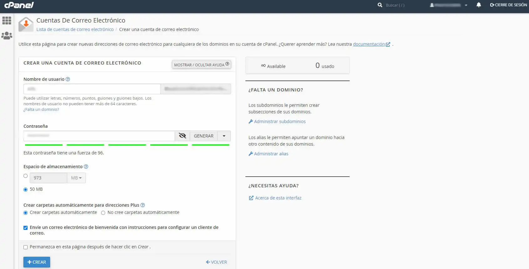The width and height of the screenshot is (529, 269).
Task: Select the 50 MB storage radio
Action: pos(26,189)
